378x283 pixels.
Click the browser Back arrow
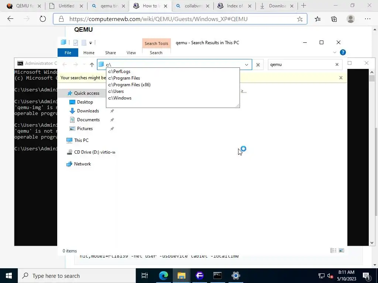(10, 19)
